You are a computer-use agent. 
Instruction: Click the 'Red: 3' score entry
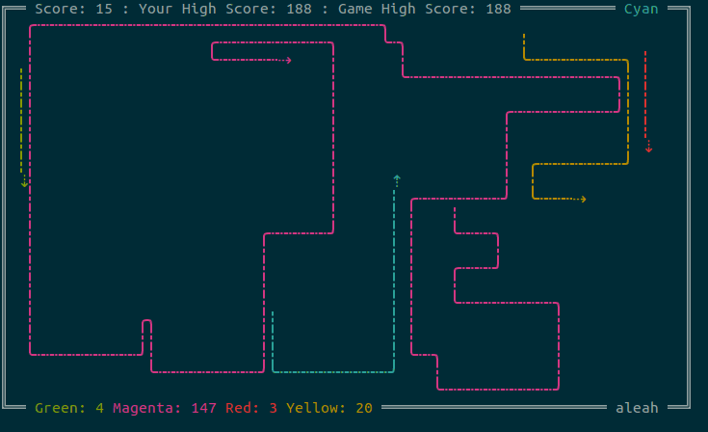pyautogui.click(x=251, y=408)
